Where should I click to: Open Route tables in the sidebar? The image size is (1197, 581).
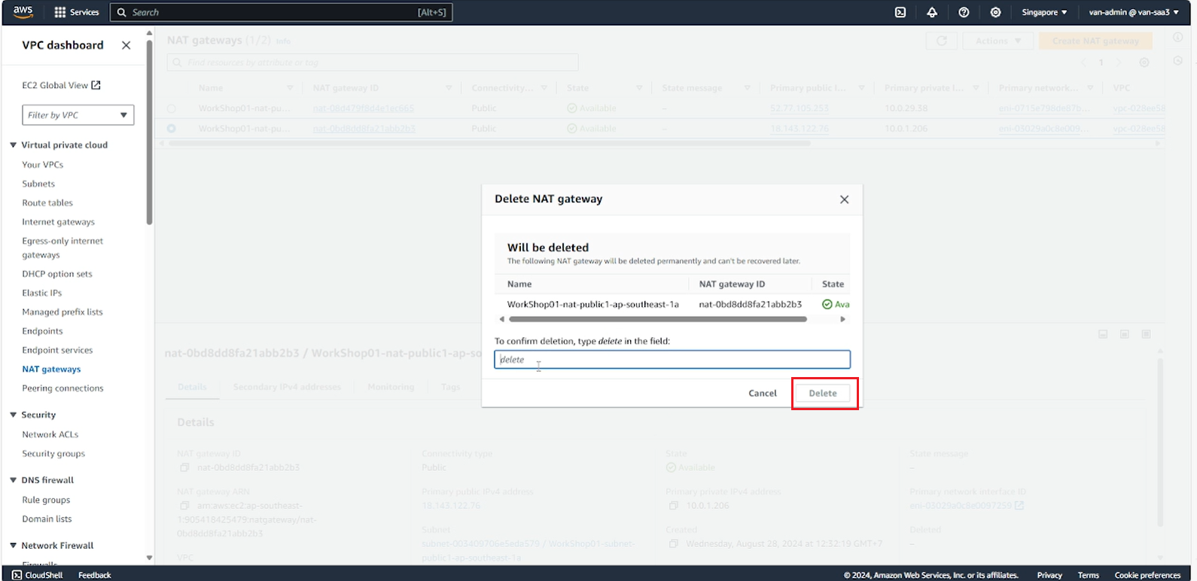click(x=47, y=203)
